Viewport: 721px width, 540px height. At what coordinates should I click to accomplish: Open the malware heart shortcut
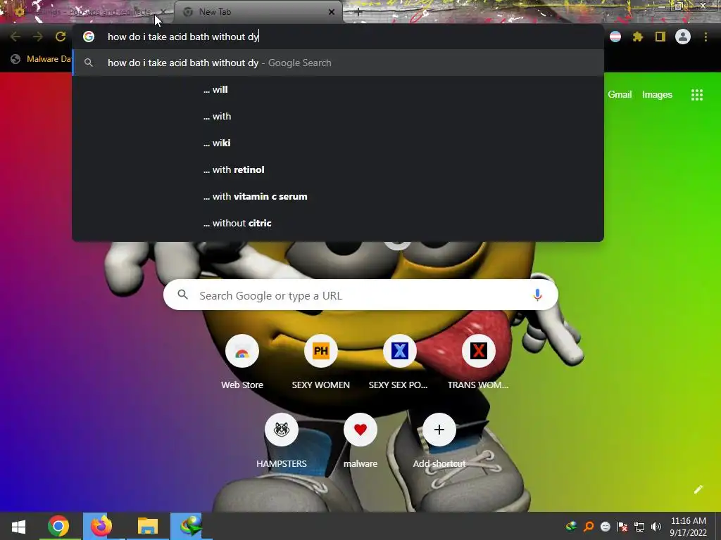[360, 442]
